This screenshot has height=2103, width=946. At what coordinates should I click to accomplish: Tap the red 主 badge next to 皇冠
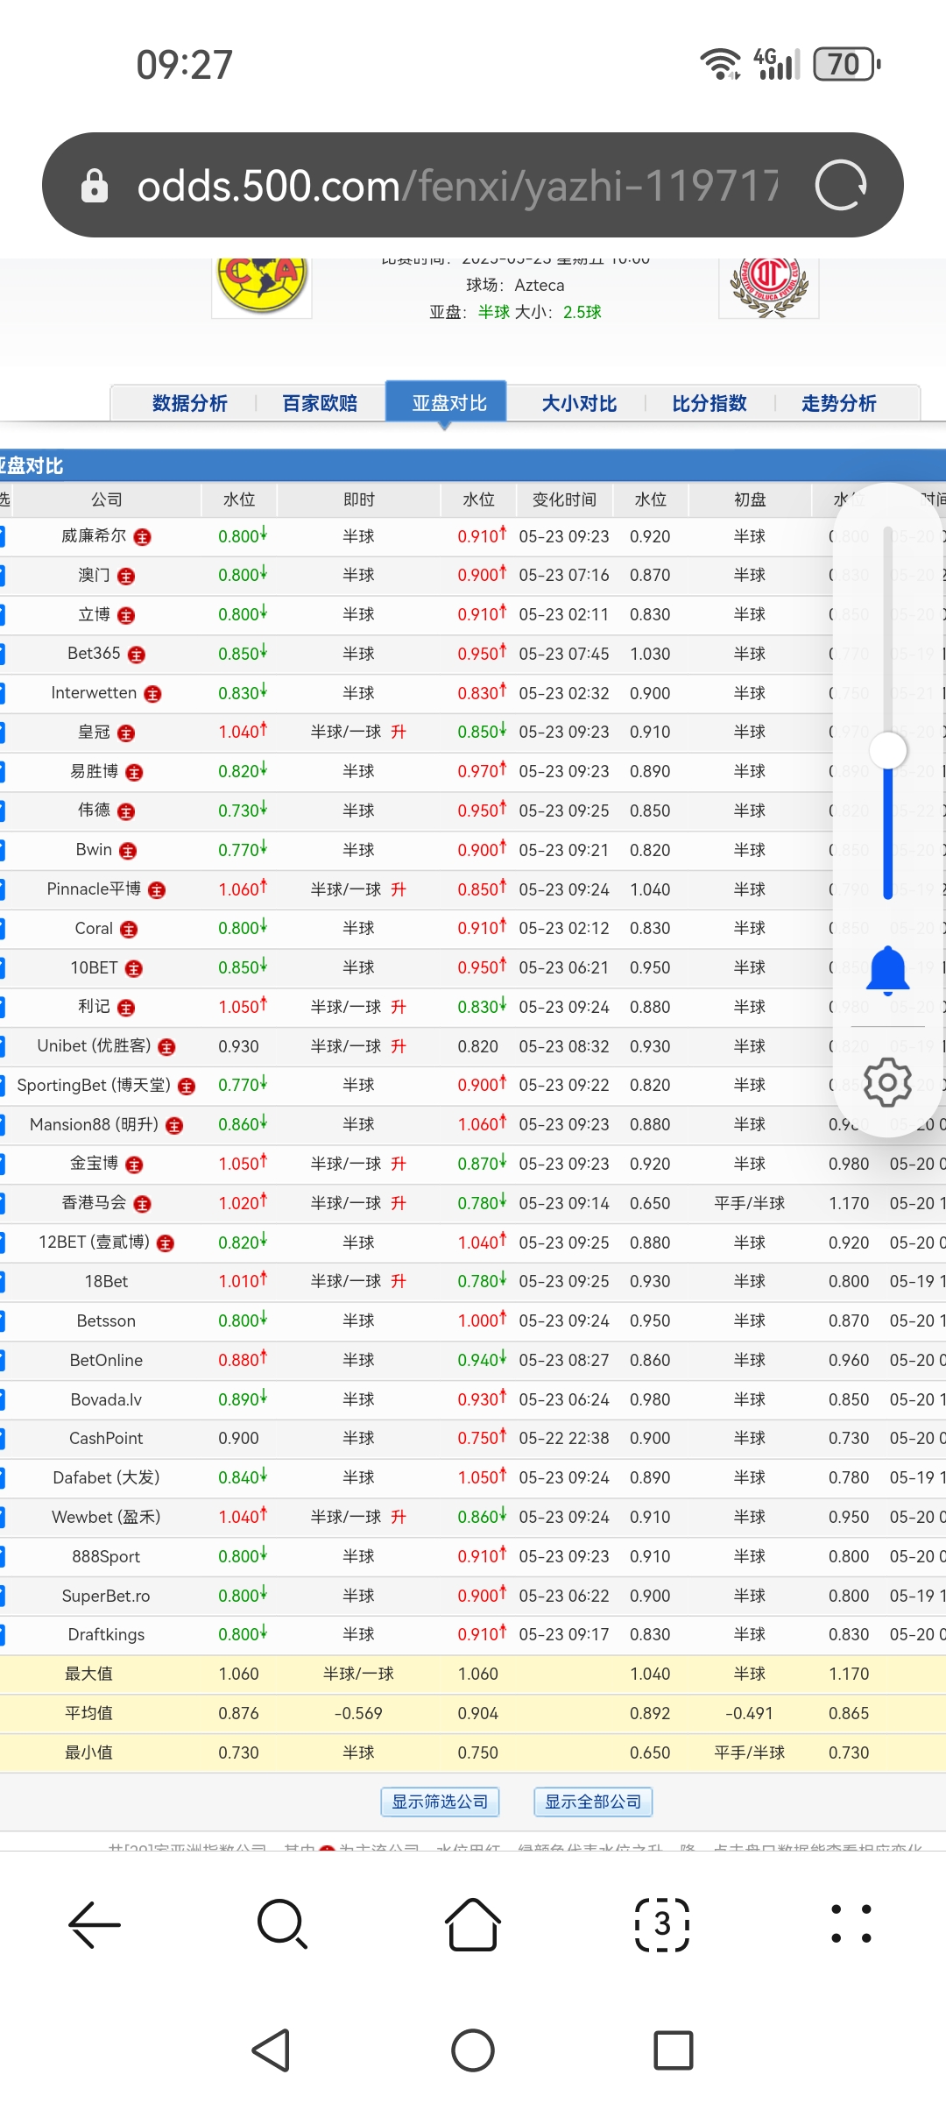coord(126,733)
